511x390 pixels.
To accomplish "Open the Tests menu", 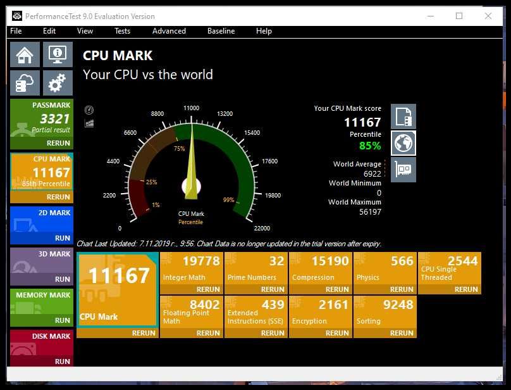I will (122, 31).
